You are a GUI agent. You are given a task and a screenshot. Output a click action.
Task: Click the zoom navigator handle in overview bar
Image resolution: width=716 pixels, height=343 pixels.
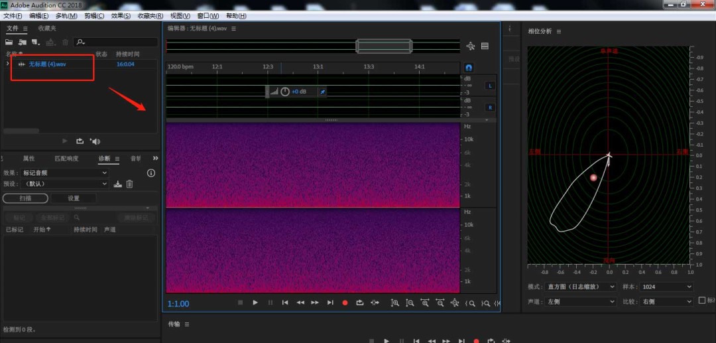pyautogui.click(x=384, y=46)
